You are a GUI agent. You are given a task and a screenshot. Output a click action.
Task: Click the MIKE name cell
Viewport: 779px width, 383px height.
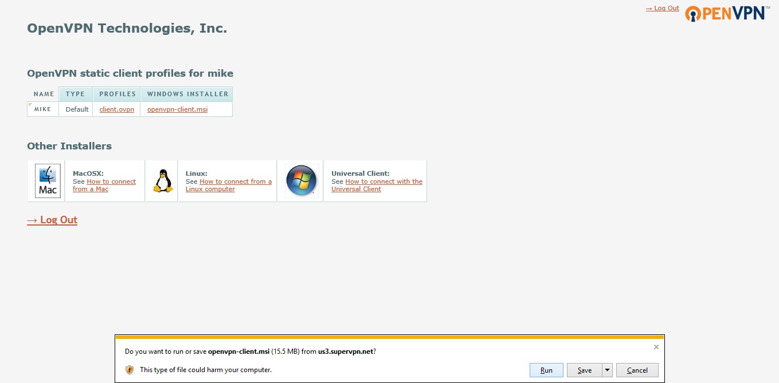[x=43, y=109]
